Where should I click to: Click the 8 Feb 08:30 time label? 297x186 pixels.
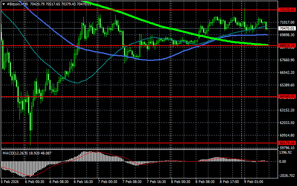[205, 182]
